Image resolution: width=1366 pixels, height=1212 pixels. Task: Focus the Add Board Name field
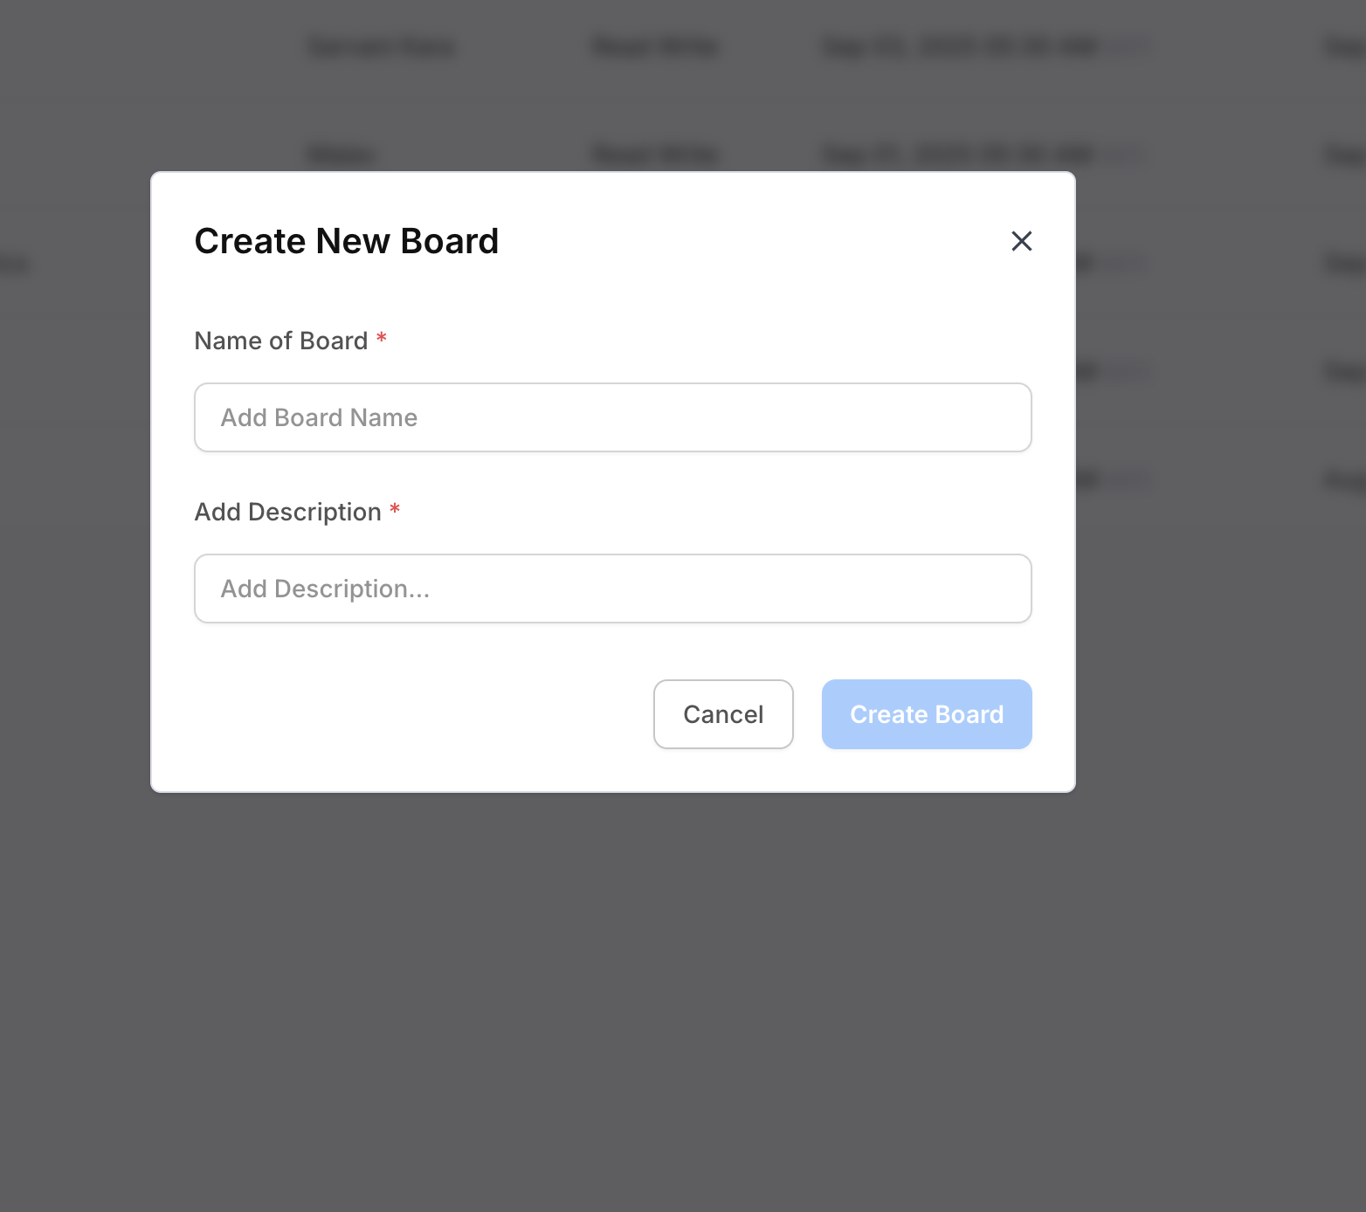[612, 417]
